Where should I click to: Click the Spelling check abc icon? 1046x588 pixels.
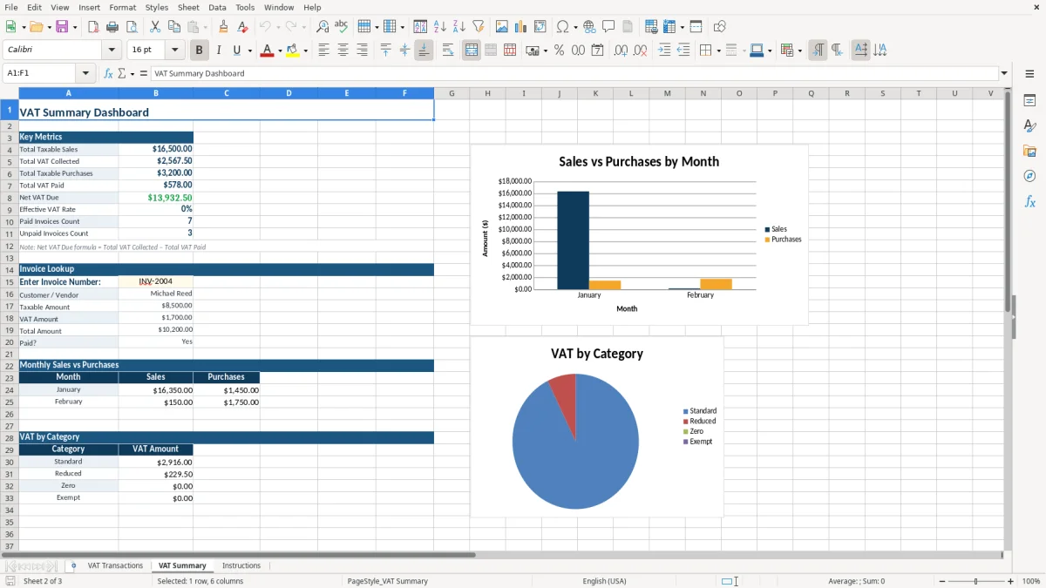click(342, 27)
